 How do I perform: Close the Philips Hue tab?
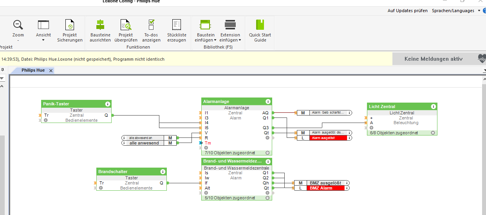point(51,70)
